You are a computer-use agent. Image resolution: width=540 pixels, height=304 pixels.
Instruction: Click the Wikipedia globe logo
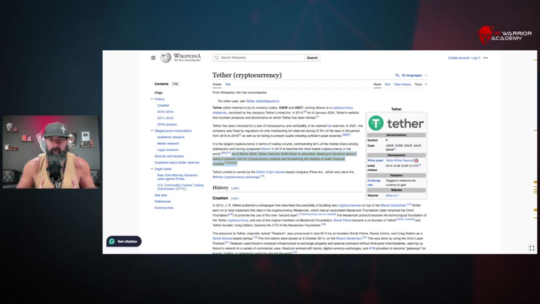[166, 58]
